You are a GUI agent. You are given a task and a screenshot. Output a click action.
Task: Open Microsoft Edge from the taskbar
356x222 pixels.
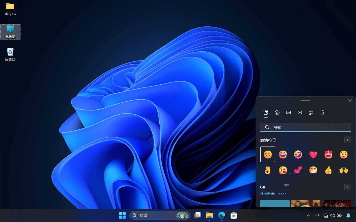pos(221,215)
